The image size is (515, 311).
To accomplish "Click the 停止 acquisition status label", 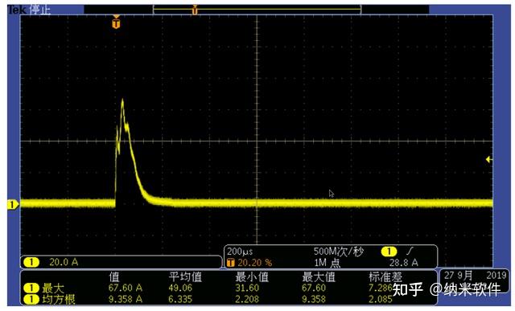I will [39, 10].
